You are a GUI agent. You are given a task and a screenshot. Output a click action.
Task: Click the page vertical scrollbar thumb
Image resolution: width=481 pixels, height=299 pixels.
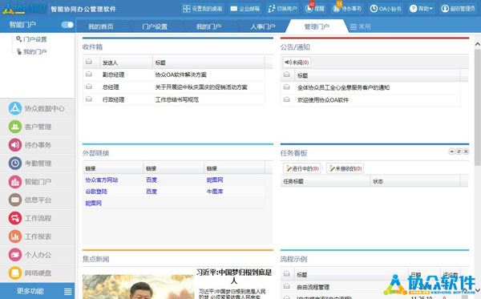tap(478, 107)
